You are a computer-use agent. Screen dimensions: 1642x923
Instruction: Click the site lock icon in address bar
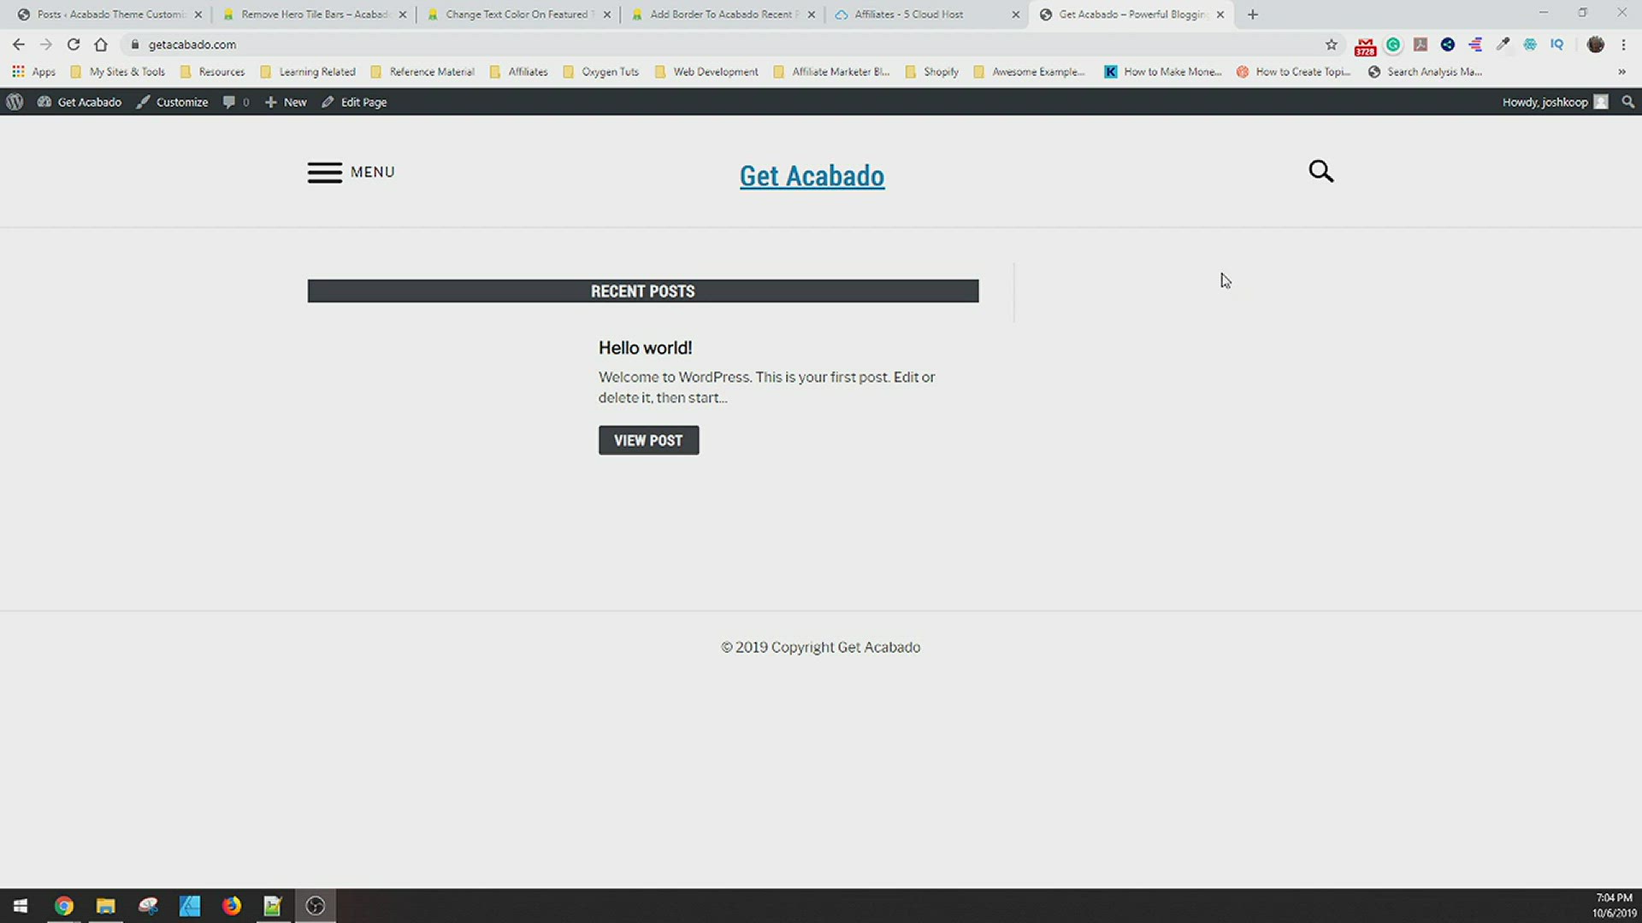point(134,44)
